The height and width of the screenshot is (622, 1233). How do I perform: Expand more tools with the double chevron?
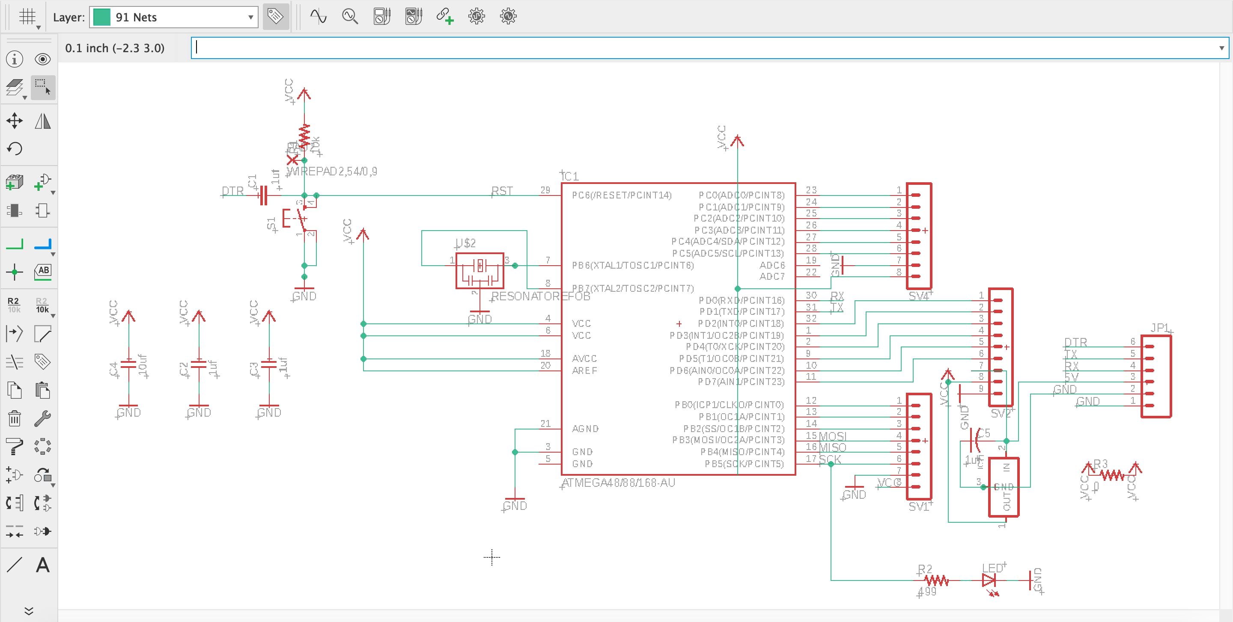29,611
